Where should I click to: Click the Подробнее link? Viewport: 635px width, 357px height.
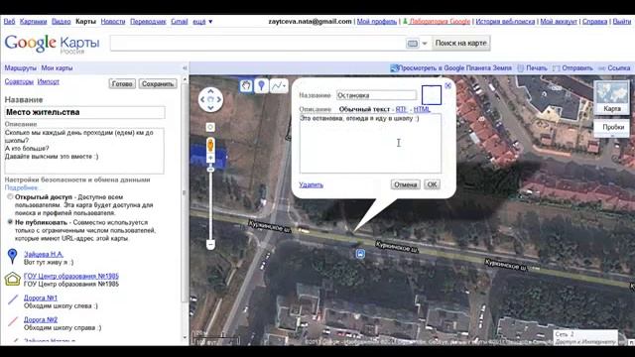(x=22, y=187)
